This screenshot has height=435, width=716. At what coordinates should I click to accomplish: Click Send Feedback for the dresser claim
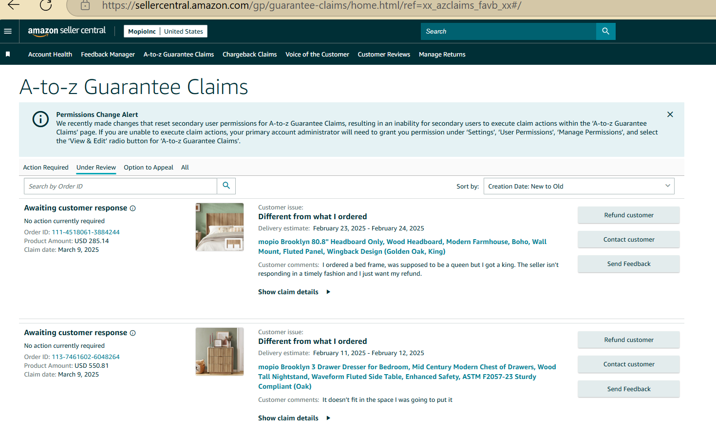tap(629, 389)
